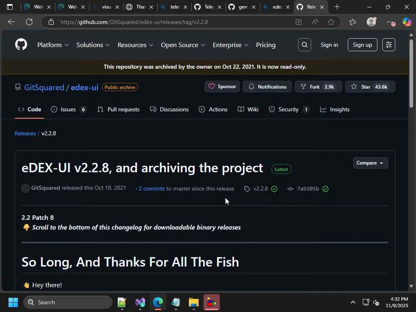Open File Explorer from the taskbar
Screen dimensions: 416x312
(194, 302)
